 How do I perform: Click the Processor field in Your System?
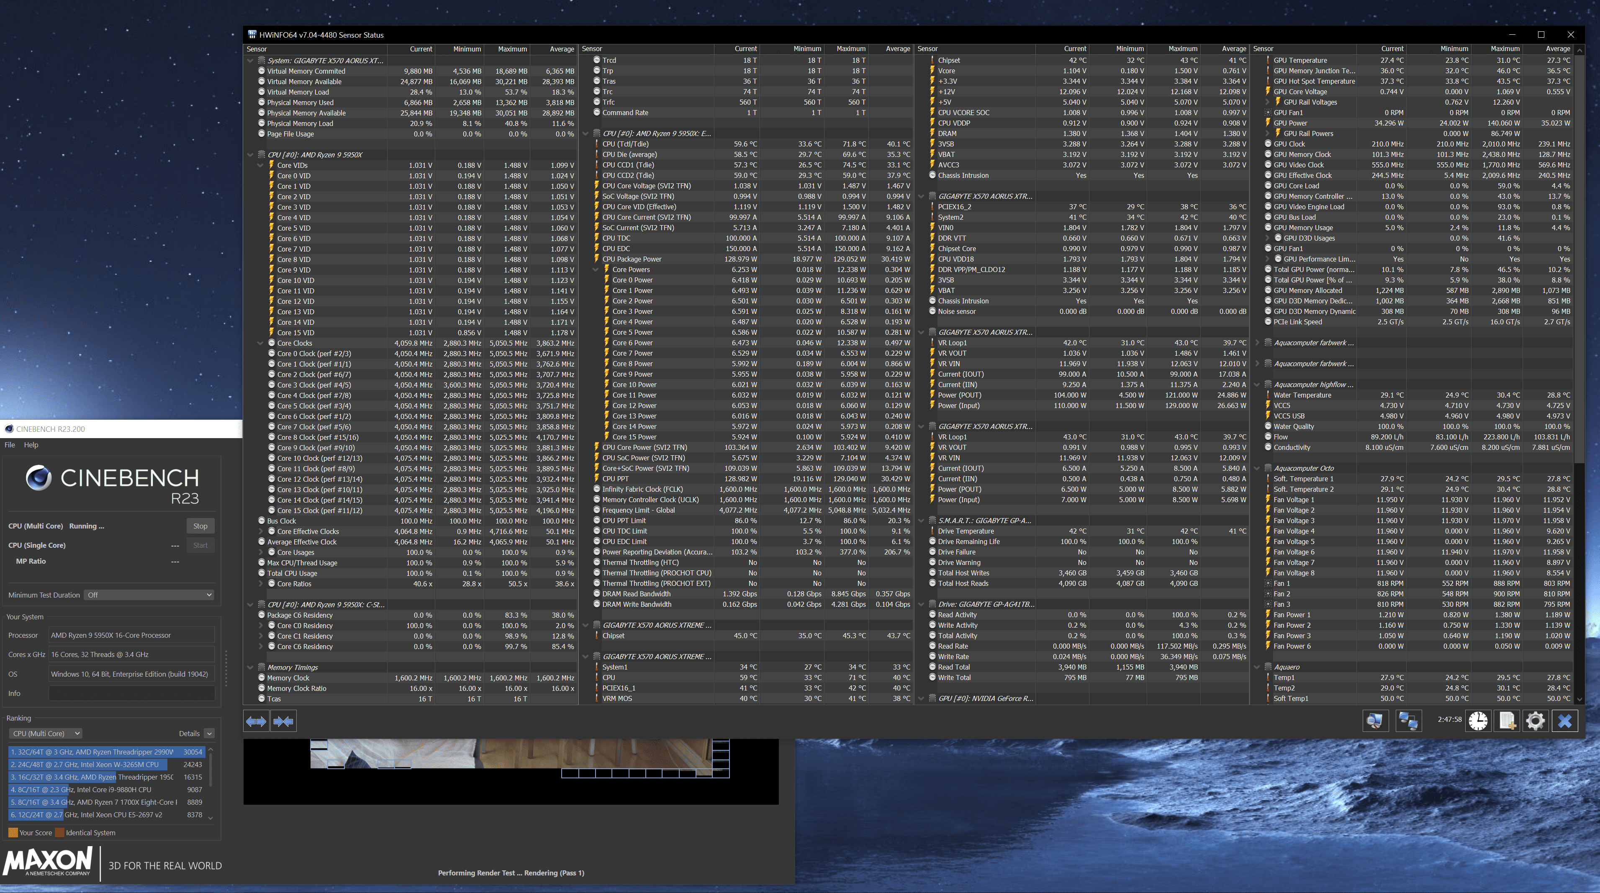[x=132, y=635]
